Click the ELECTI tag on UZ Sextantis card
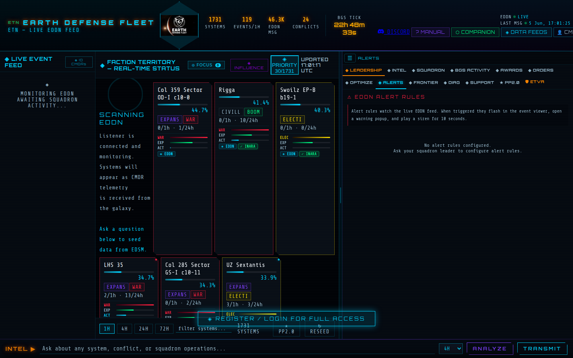Image resolution: width=573 pixels, height=358 pixels. [239, 296]
